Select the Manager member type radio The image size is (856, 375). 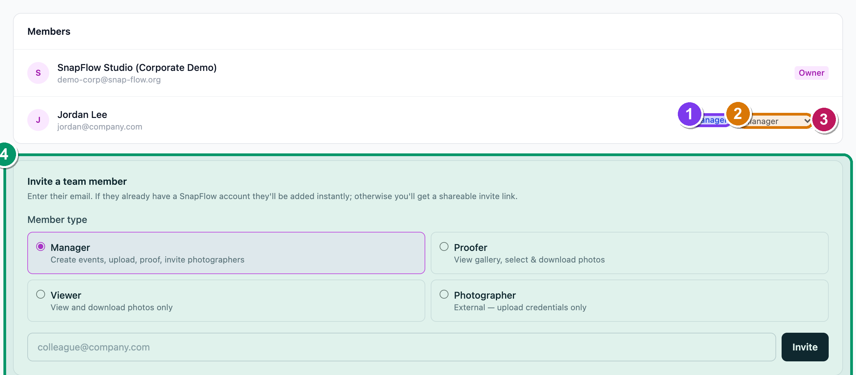(x=41, y=246)
